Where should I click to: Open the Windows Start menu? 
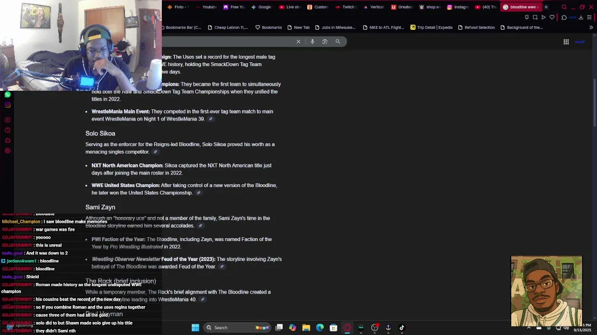[x=195, y=328]
